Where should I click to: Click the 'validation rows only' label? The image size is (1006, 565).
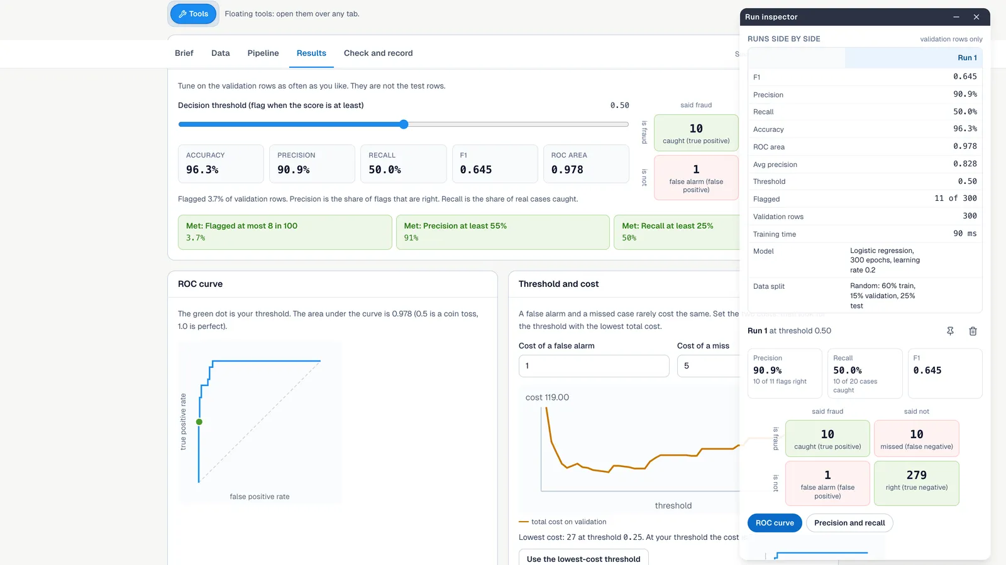click(x=951, y=39)
